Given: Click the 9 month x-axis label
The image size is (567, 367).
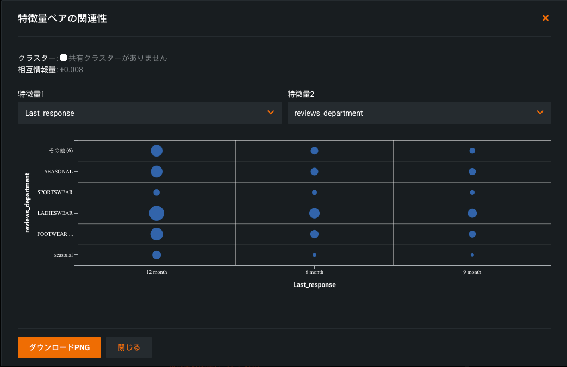Looking at the screenshot, I should [x=472, y=272].
